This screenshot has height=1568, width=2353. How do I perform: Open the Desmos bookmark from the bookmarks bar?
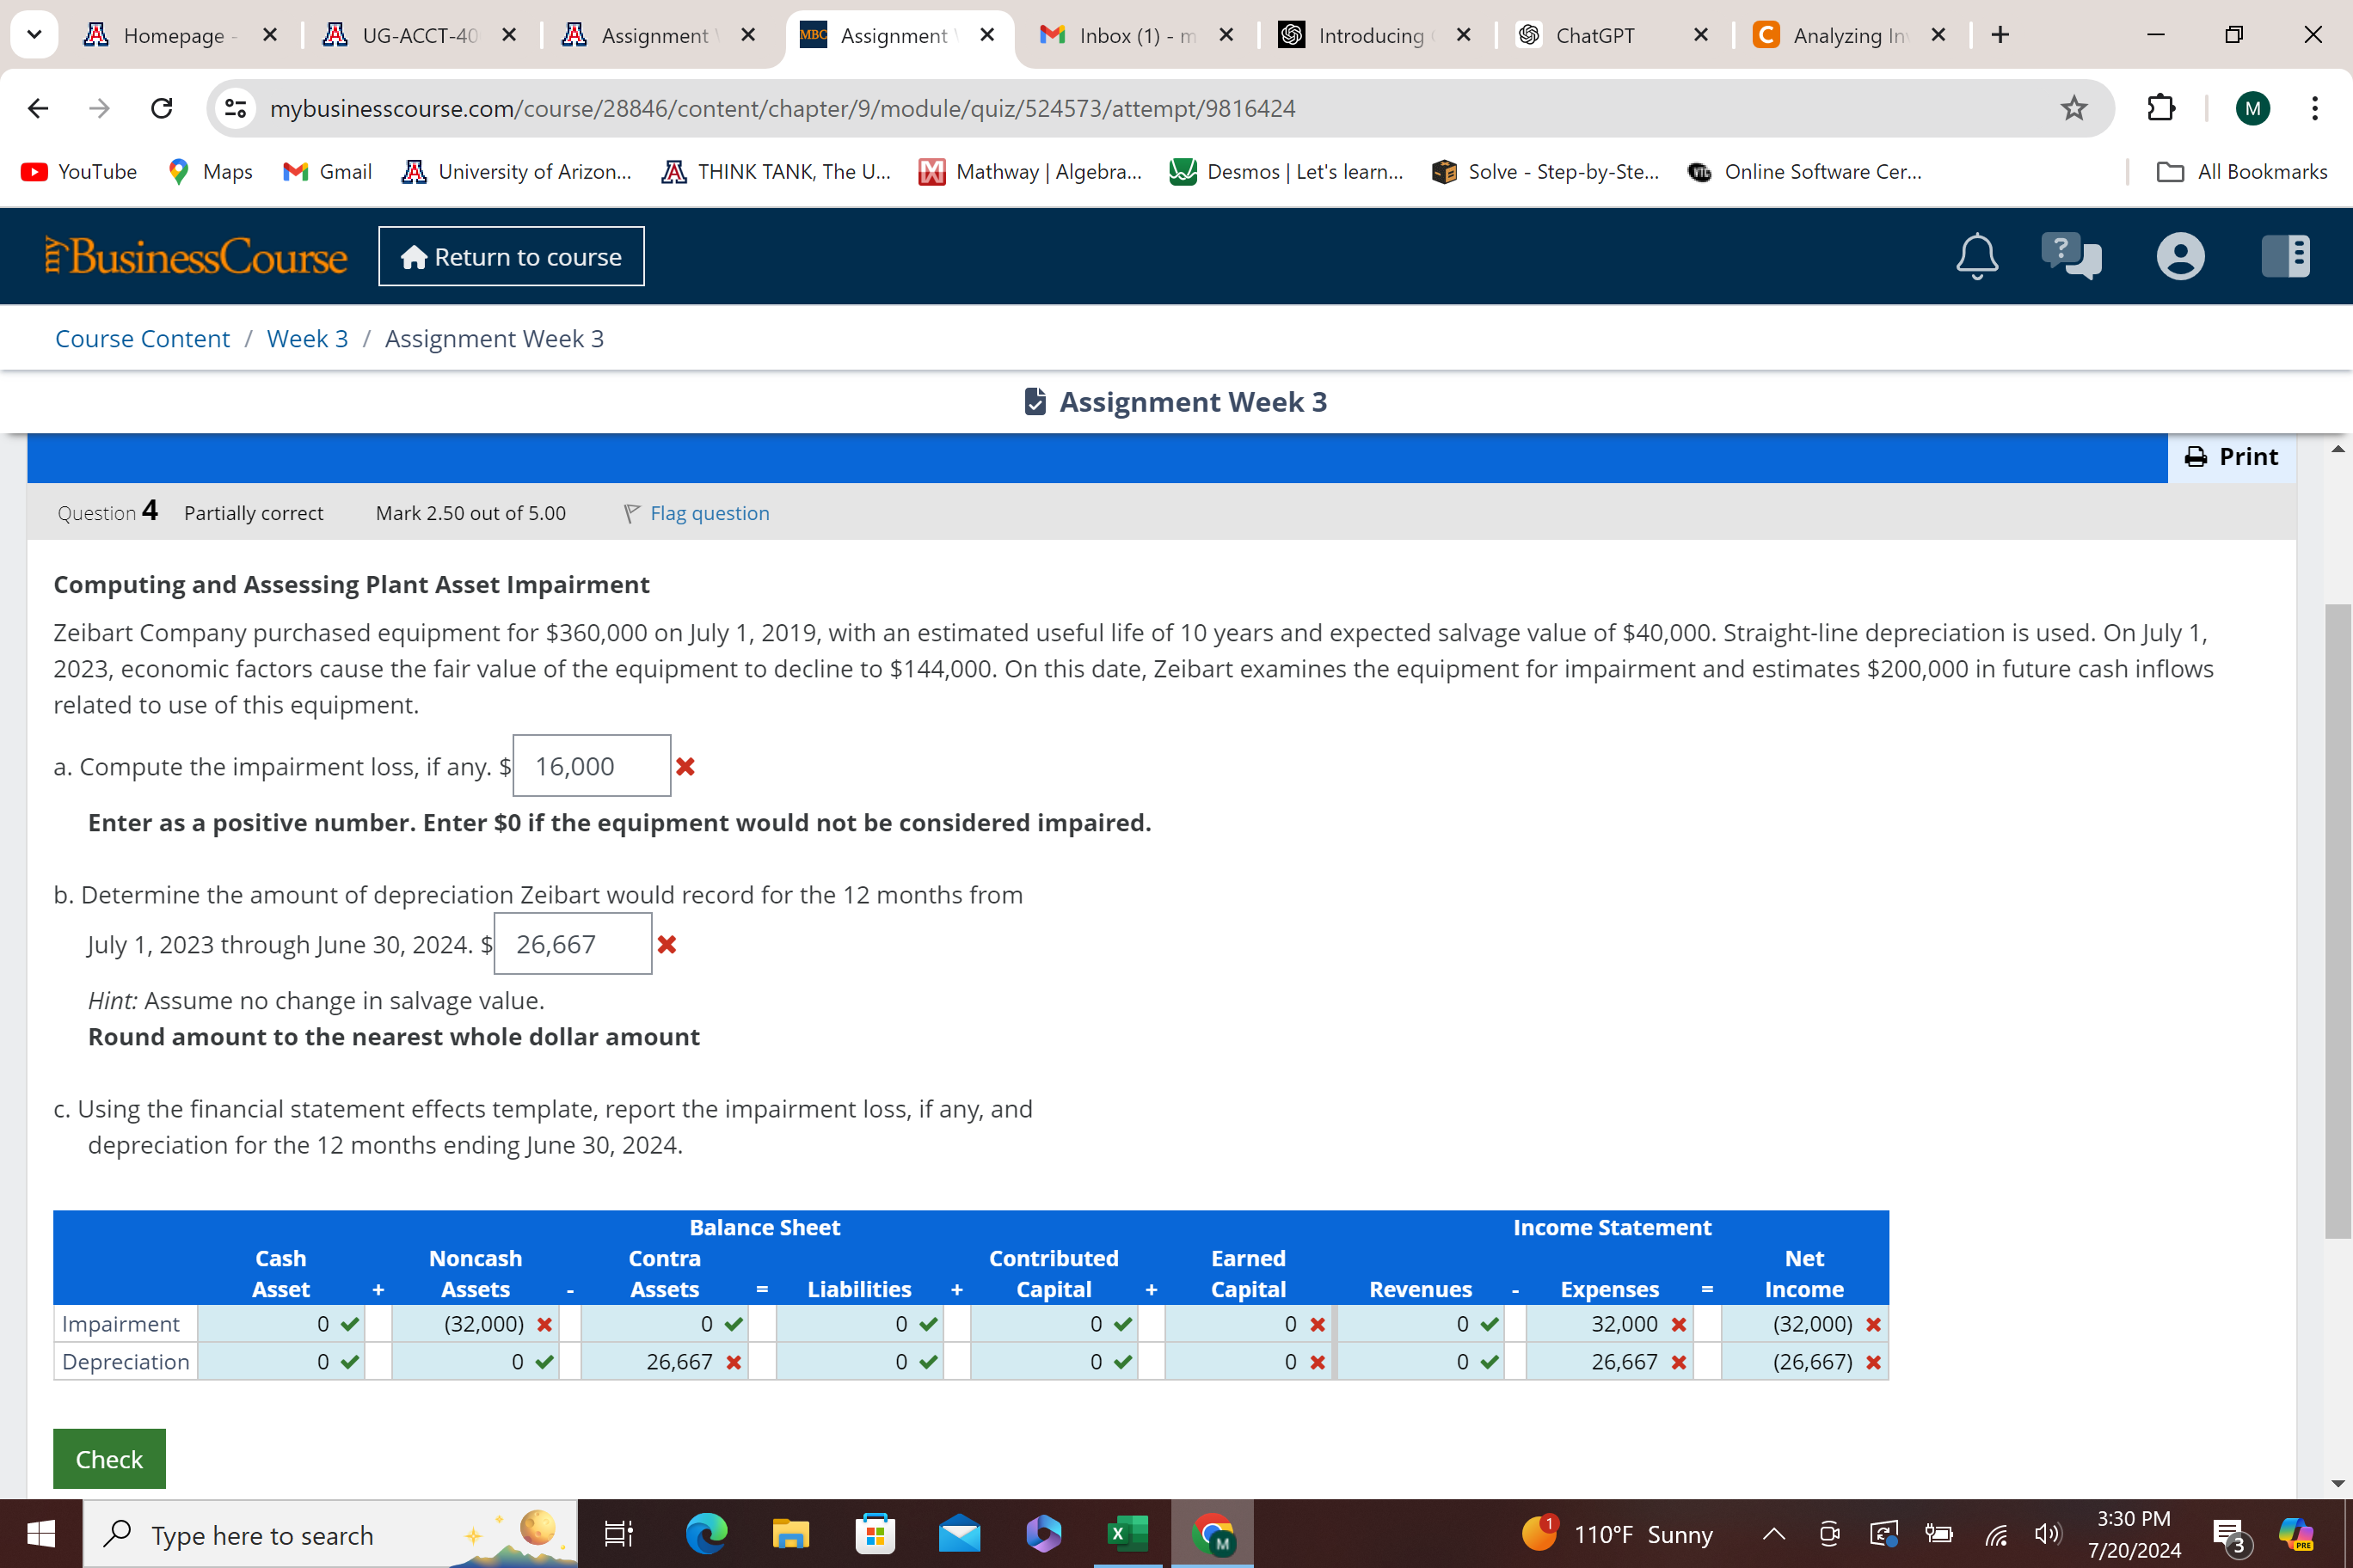1285,171
